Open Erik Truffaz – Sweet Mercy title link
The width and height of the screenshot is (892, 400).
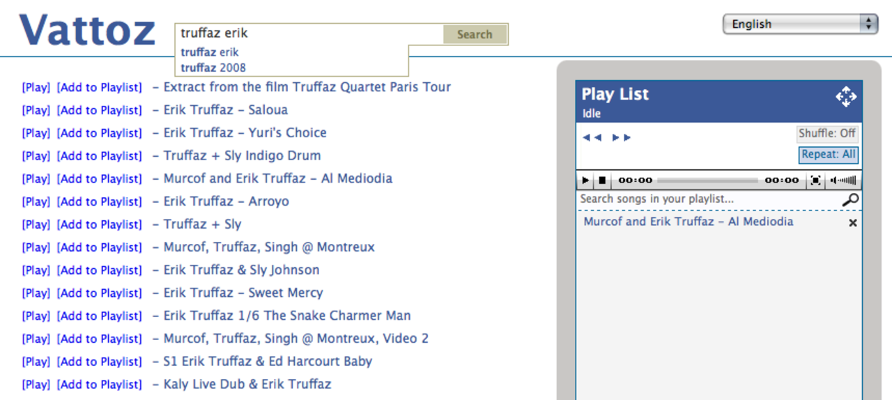coord(243,293)
